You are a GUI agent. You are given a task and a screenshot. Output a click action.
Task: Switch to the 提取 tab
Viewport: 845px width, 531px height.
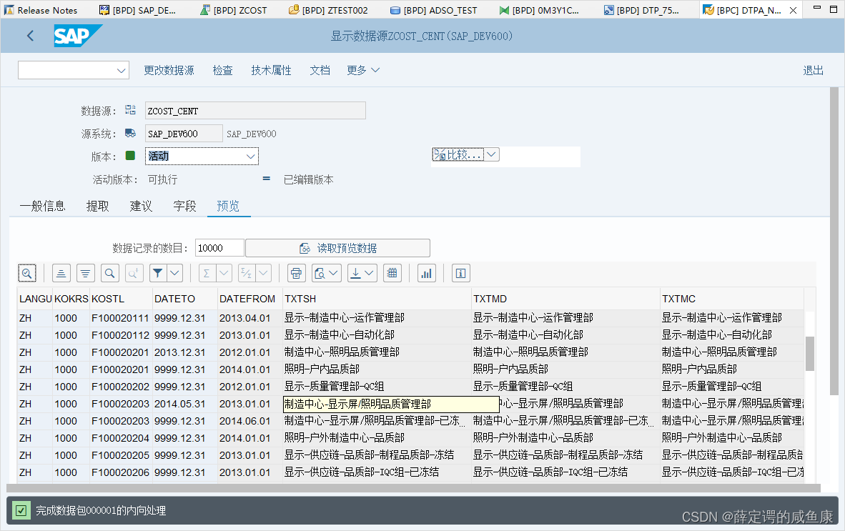(x=97, y=206)
